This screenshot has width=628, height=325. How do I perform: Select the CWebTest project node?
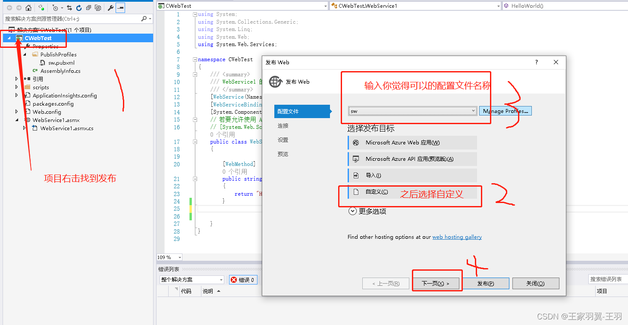[38, 38]
